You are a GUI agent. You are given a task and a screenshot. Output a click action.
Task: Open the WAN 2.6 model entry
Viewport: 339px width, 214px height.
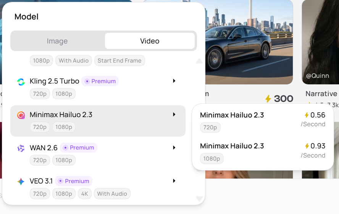98,154
